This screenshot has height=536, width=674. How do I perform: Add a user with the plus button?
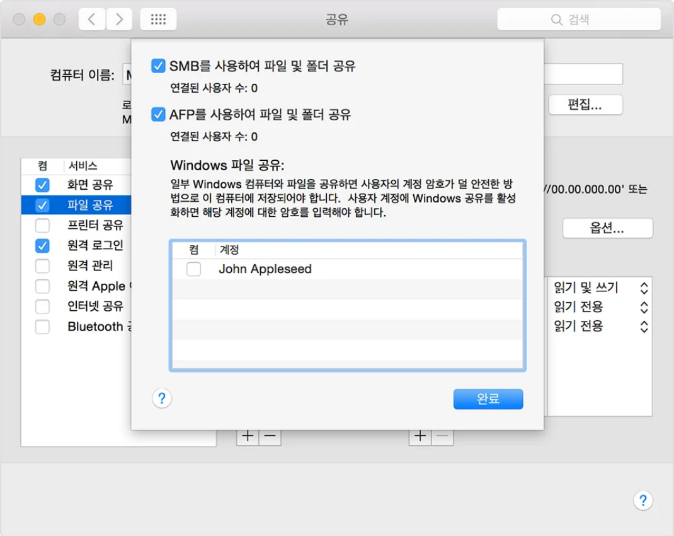pos(420,436)
